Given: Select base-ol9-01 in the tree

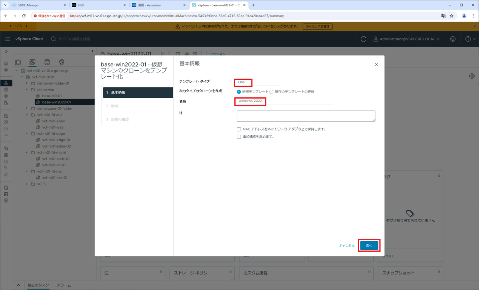Looking at the screenshot, I should tap(51, 96).
